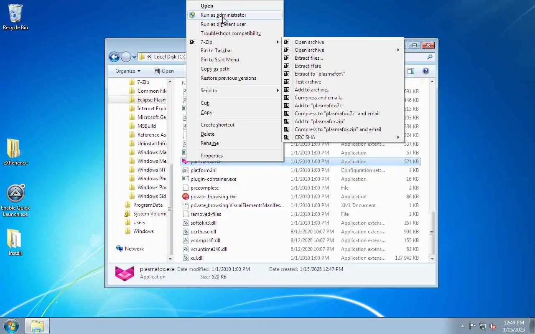Click the plasmafox details pane logo
This screenshot has width=535, height=334.
125,273
